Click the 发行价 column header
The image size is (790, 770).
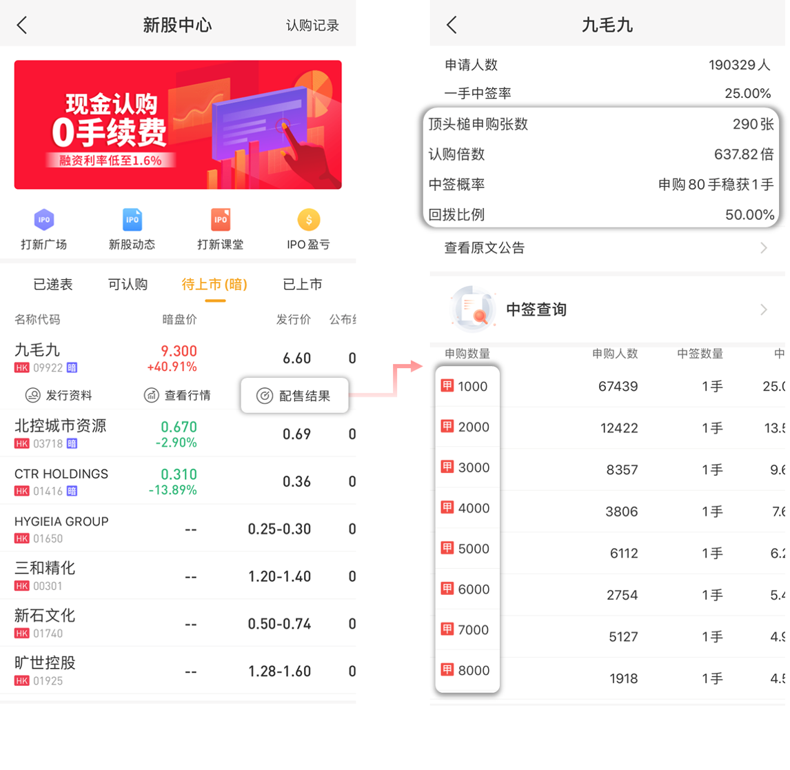click(x=293, y=319)
